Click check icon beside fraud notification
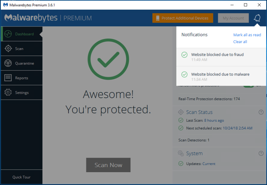 coord(184,55)
